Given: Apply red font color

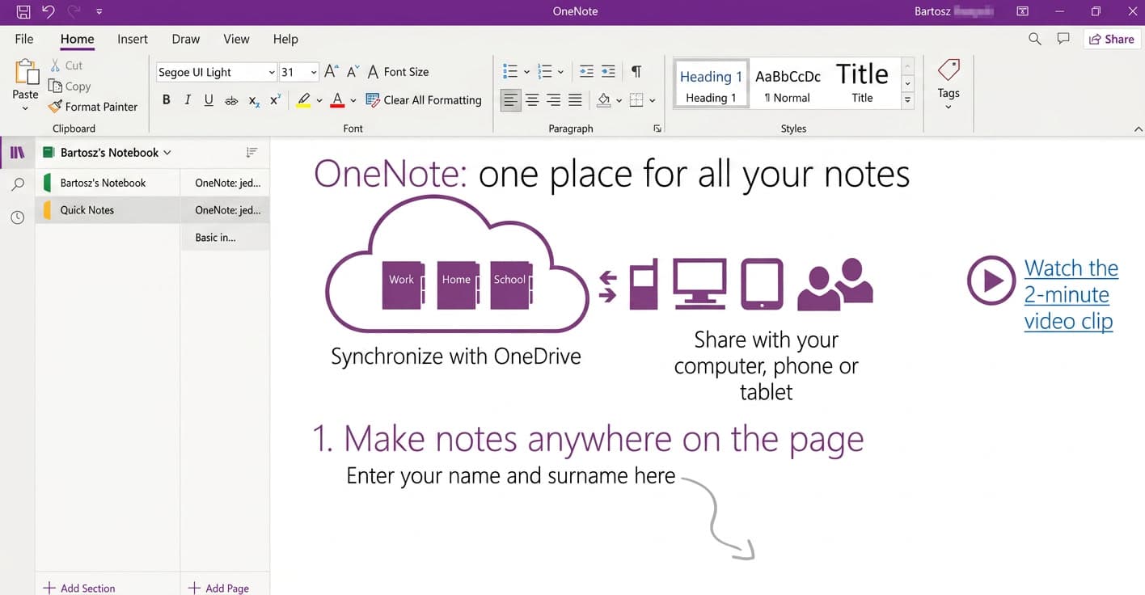Looking at the screenshot, I should click(338, 100).
